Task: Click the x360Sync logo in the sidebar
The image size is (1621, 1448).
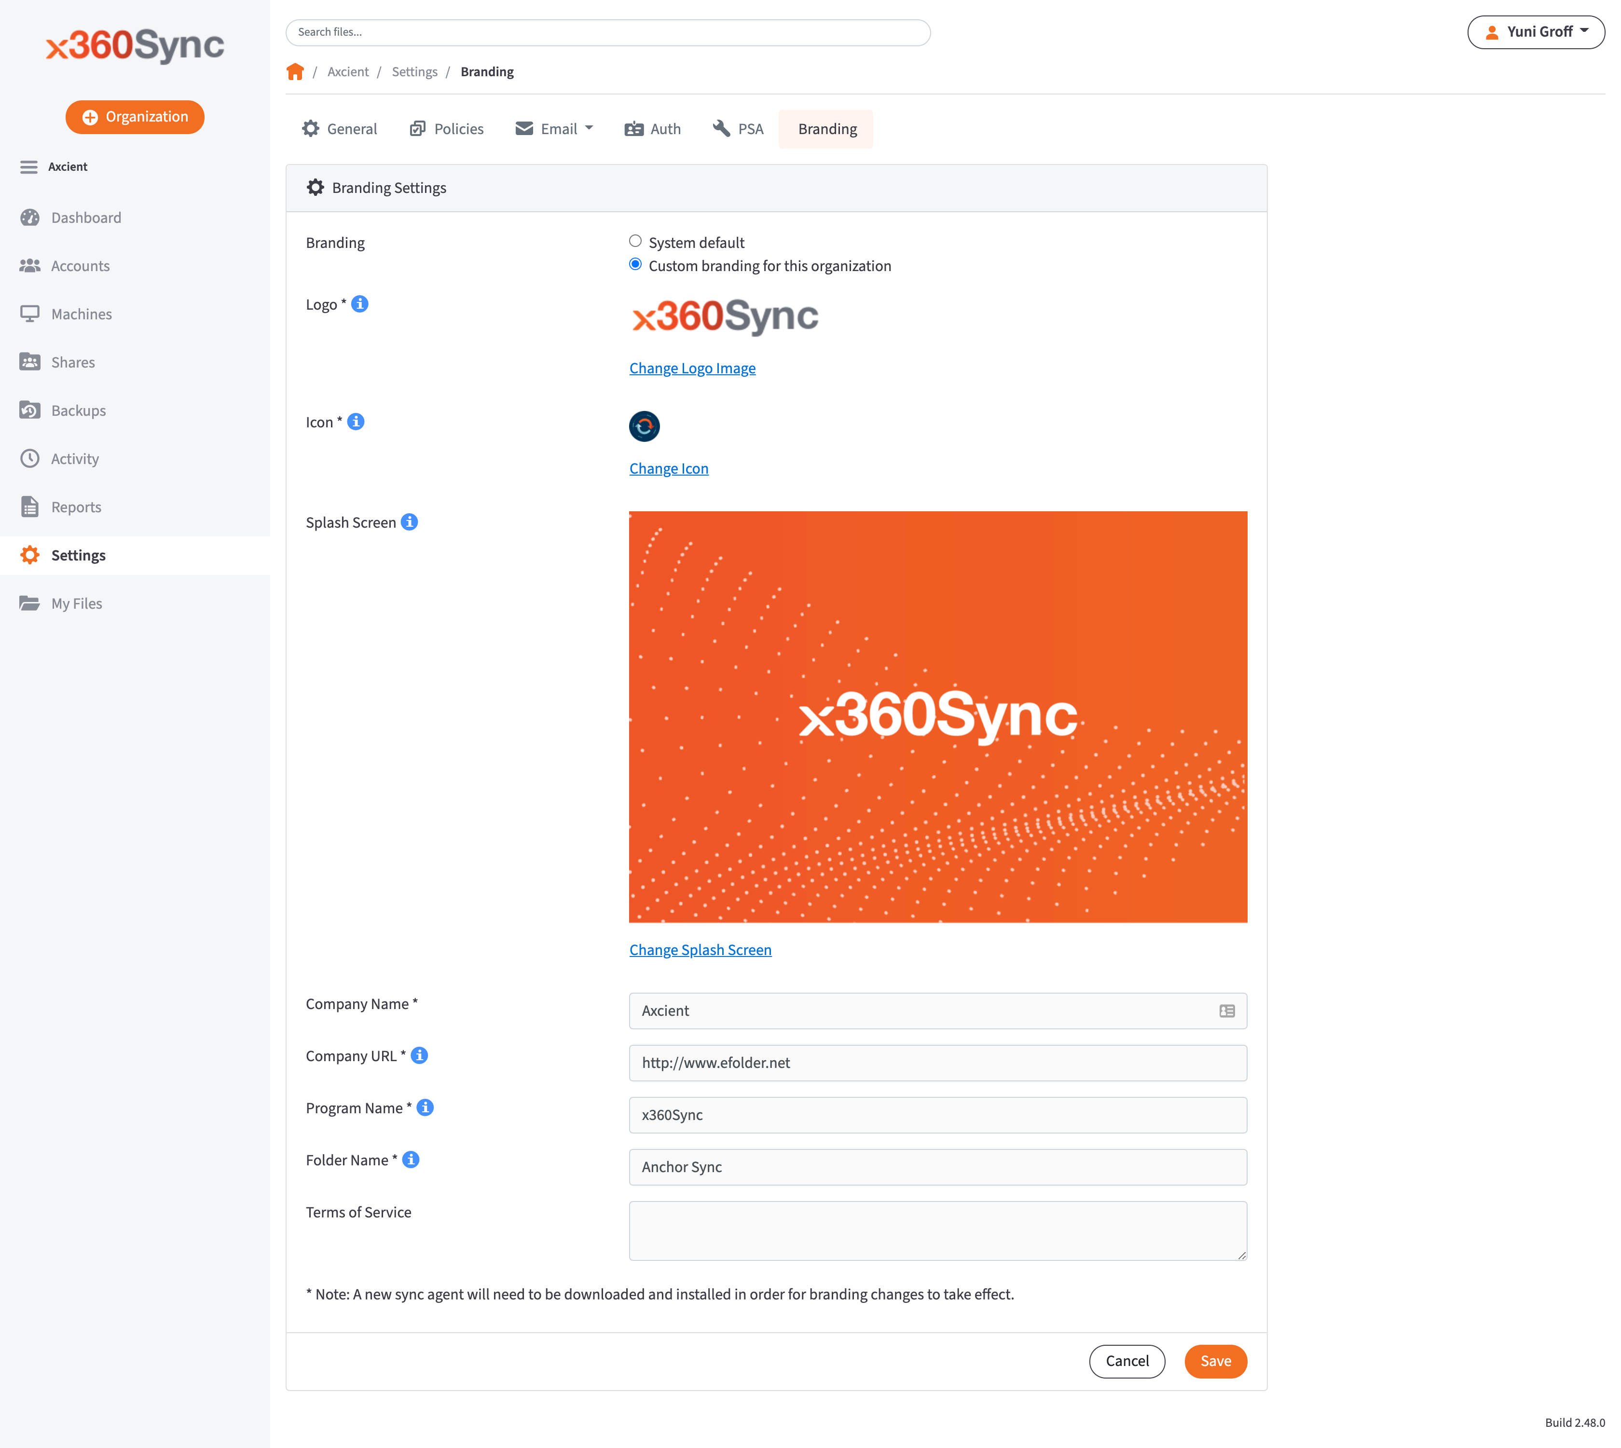Action: (135, 45)
